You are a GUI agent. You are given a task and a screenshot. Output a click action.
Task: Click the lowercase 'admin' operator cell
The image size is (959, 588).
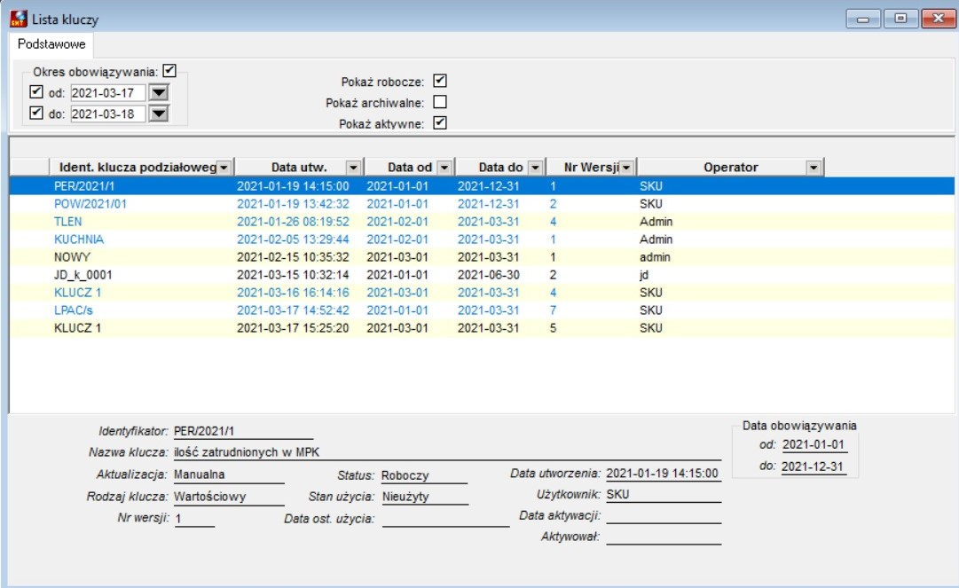coord(655,256)
